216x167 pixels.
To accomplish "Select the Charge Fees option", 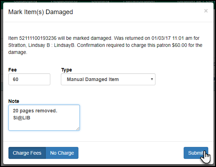I will 27,153.
